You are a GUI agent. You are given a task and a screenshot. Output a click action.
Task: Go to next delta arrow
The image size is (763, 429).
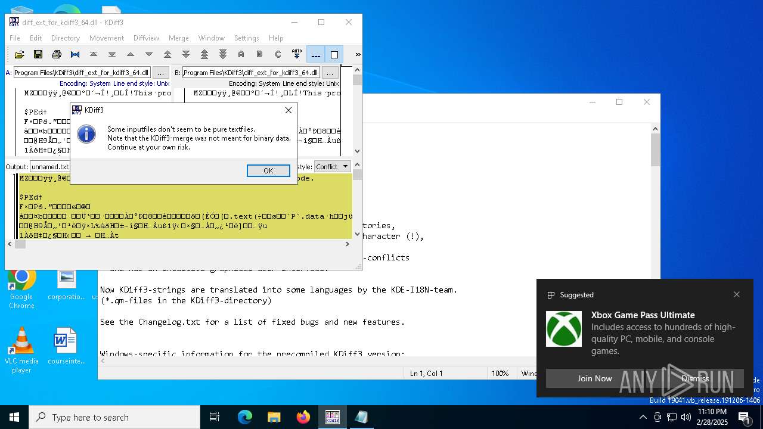[149, 54]
